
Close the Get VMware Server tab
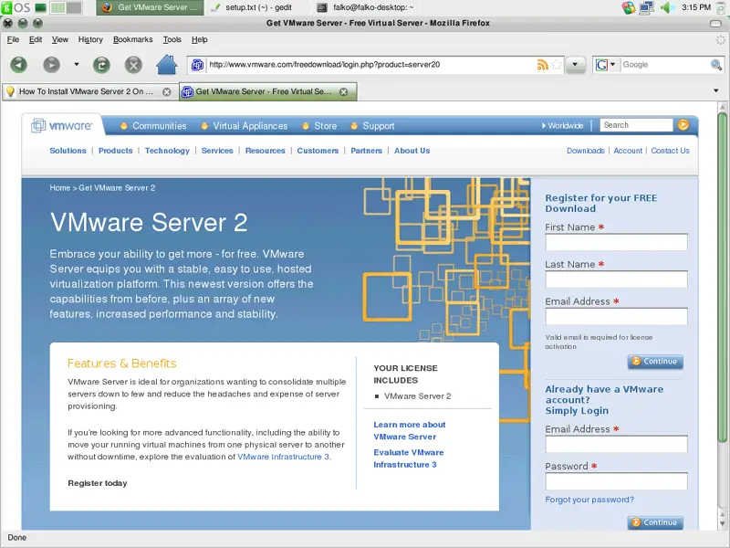pyautogui.click(x=344, y=92)
